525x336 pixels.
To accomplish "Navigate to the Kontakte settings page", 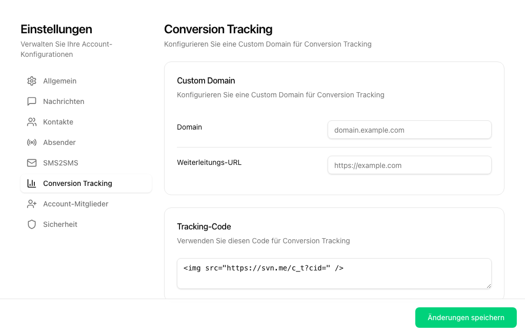I will tap(58, 122).
